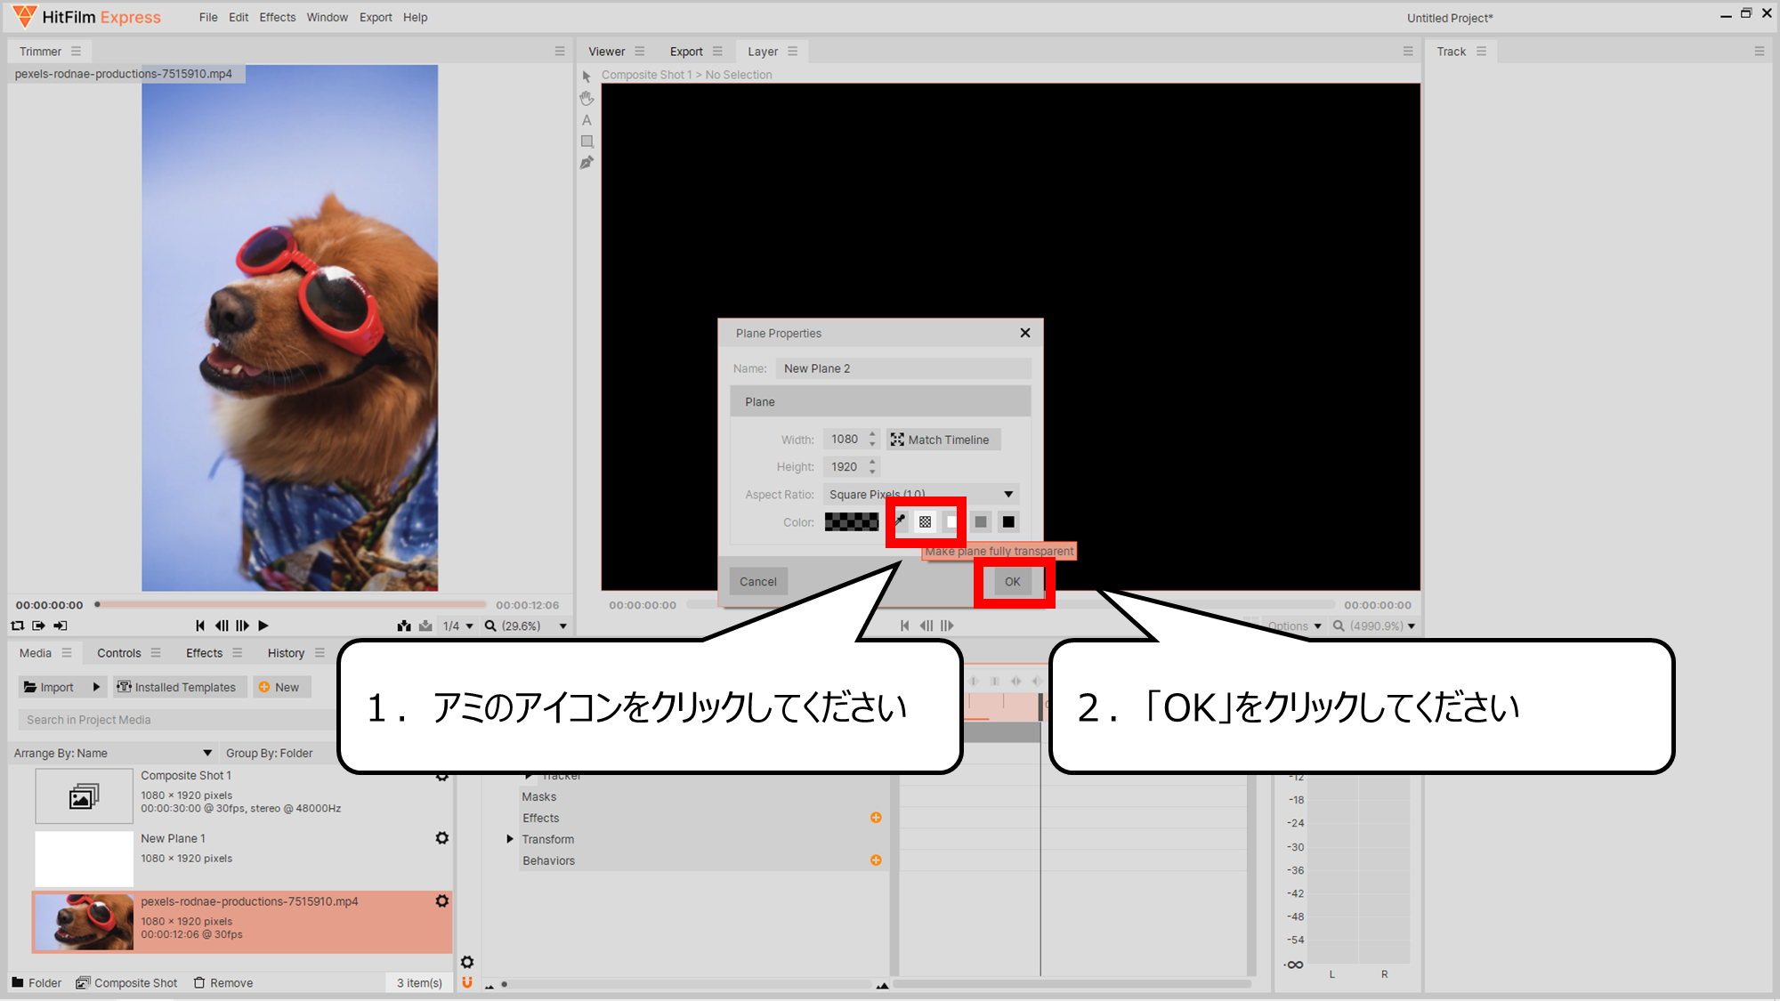This screenshot has width=1780, height=1001.
Task: Click the plane Name input field
Action: coord(903,368)
